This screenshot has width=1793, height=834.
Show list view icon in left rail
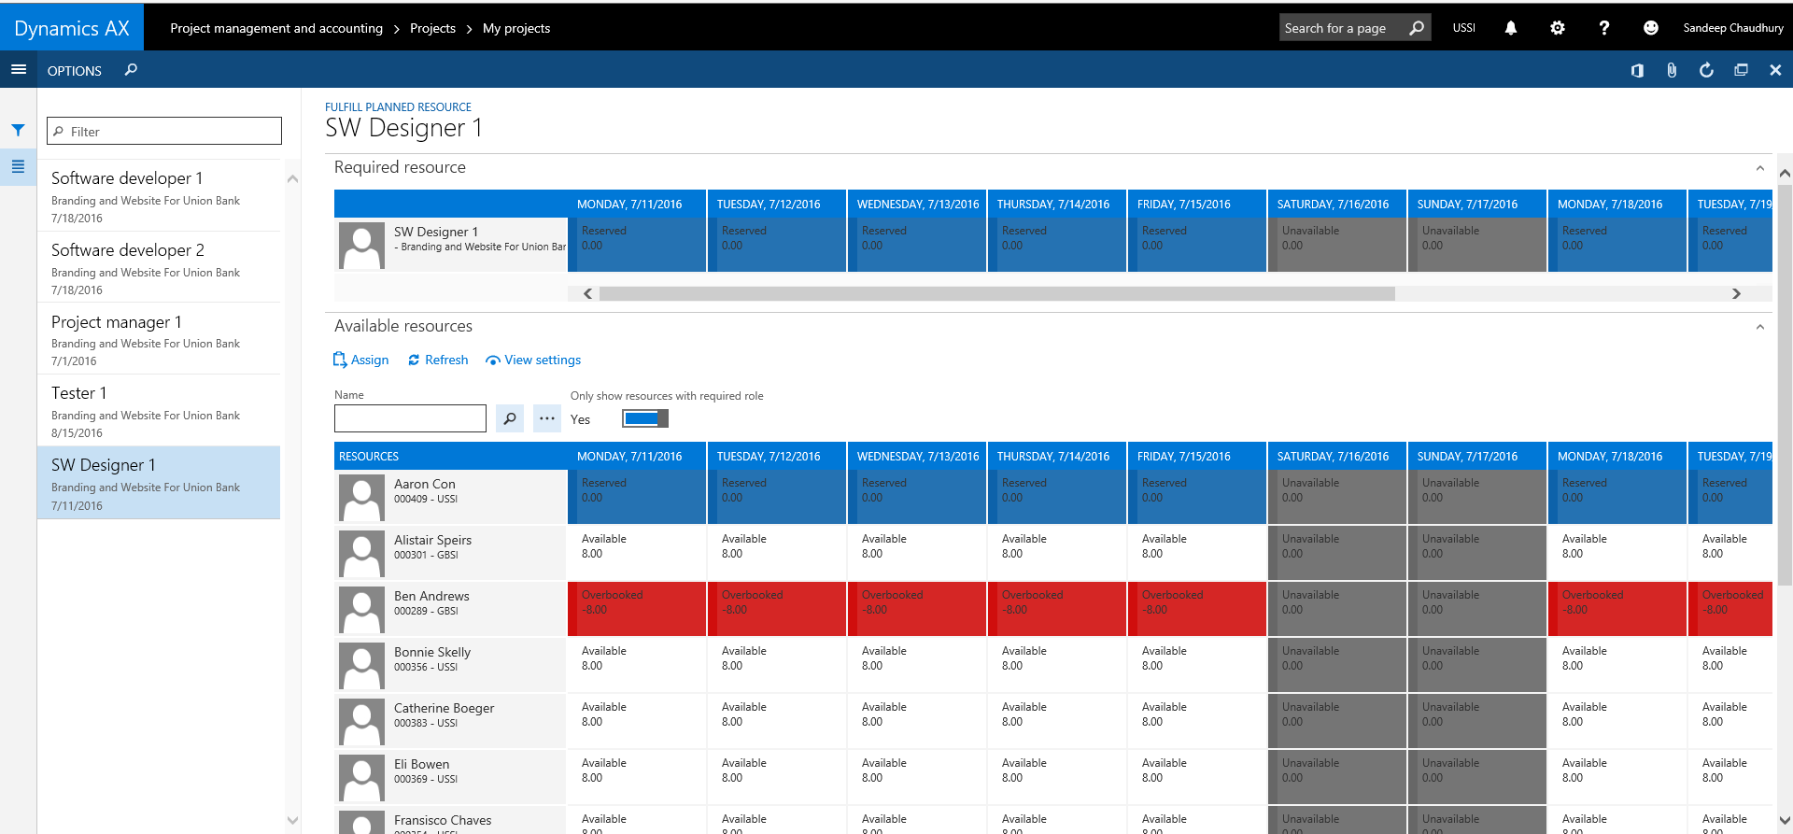18,166
